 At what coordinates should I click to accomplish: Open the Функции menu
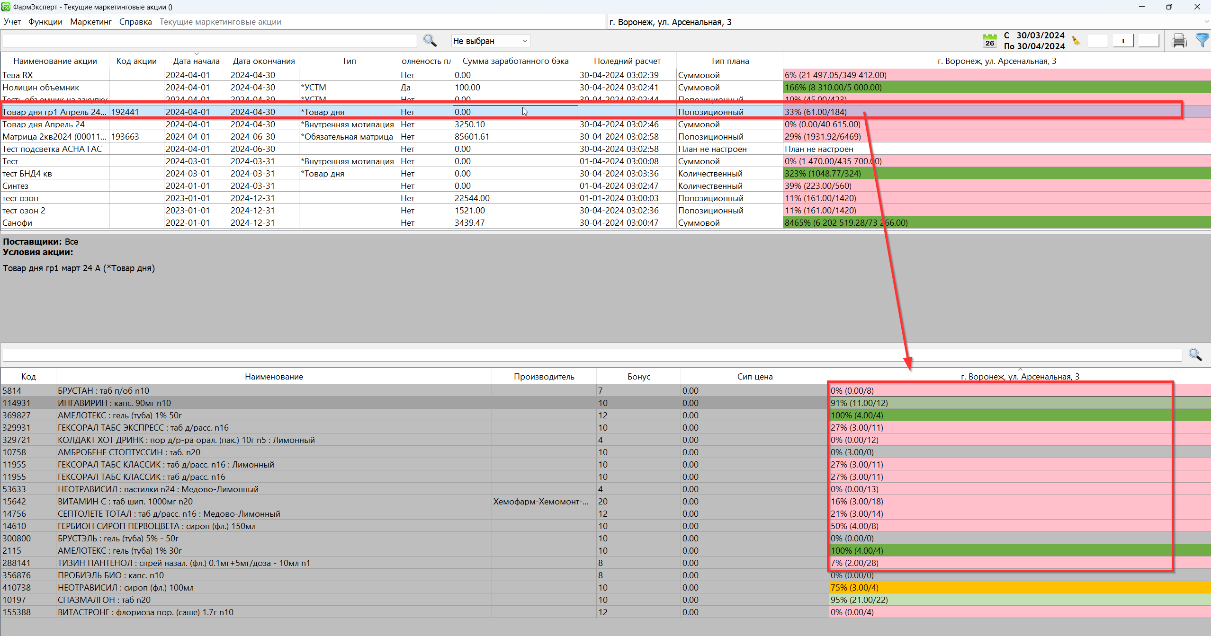pos(45,22)
